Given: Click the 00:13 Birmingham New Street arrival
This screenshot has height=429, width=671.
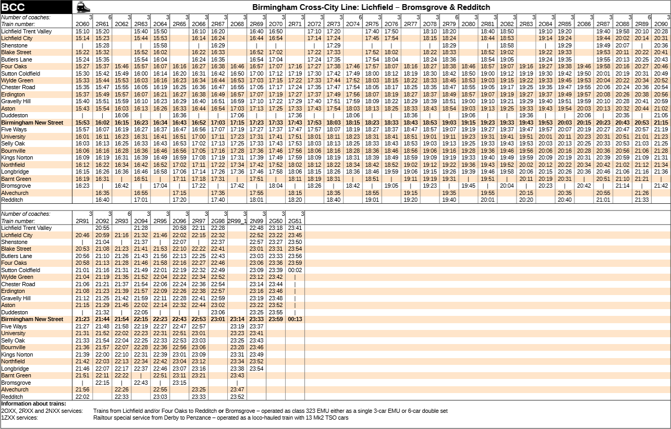Looking at the screenshot, I should [x=295, y=320].
